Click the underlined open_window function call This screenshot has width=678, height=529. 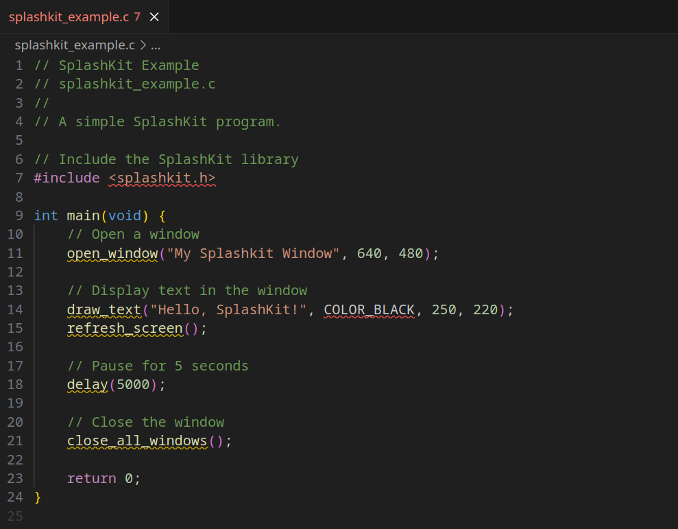tap(112, 253)
